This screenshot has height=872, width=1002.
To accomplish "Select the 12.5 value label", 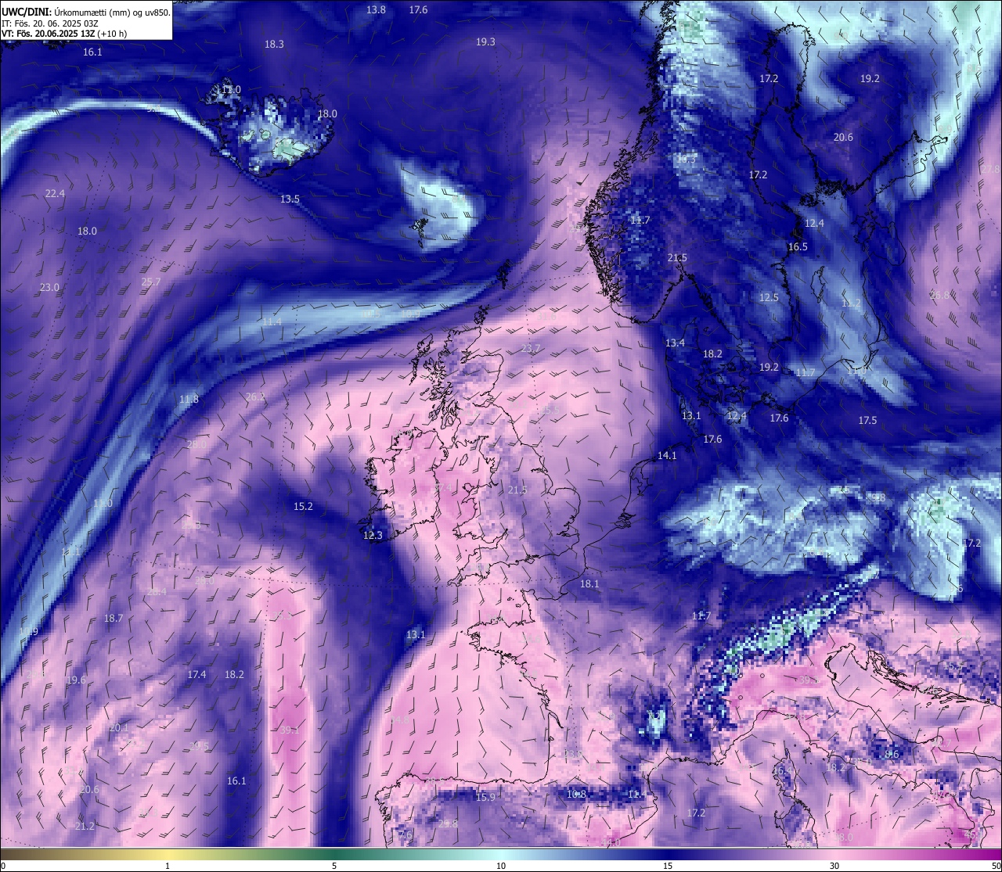I will tap(769, 297).
